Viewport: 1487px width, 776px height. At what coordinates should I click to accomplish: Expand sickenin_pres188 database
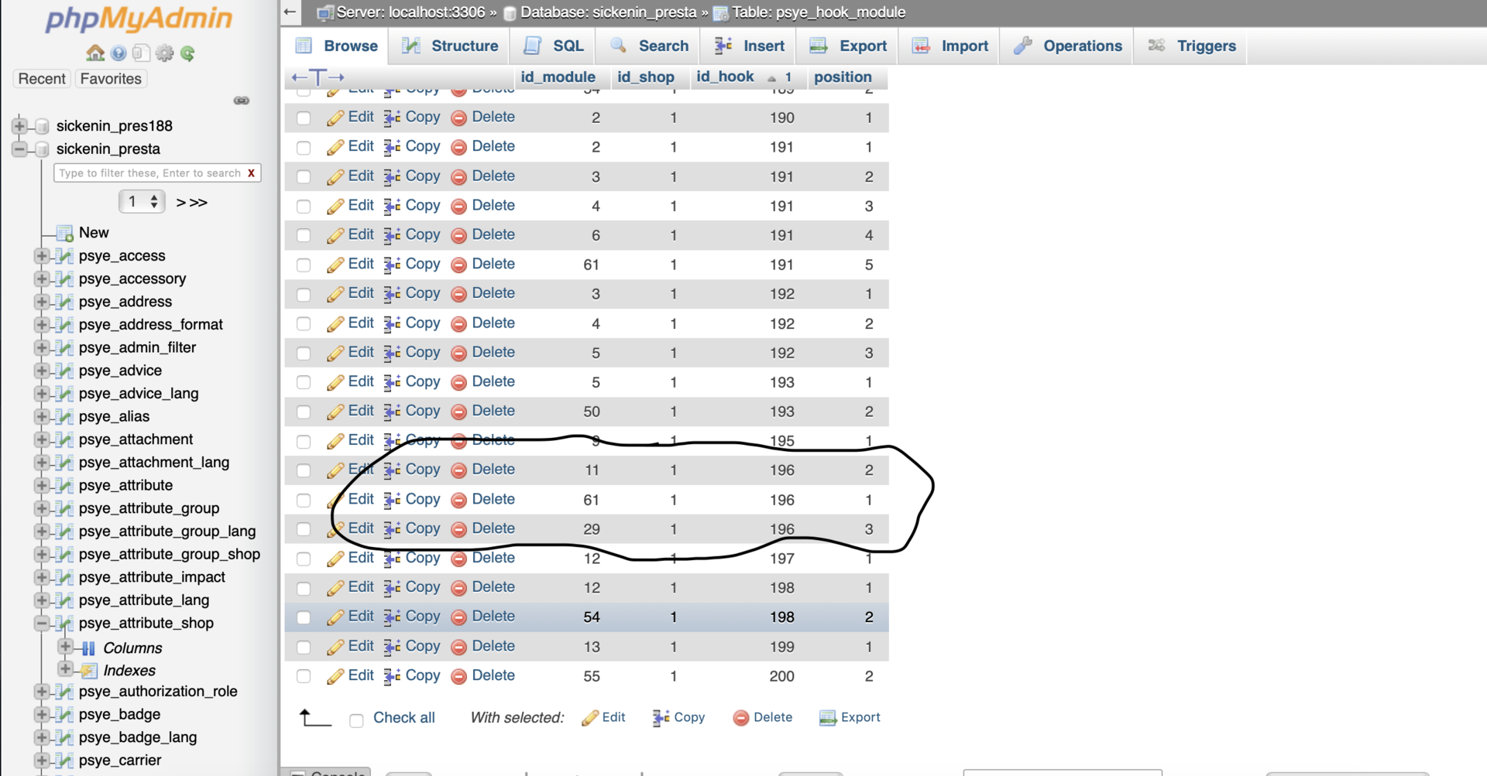coord(19,126)
